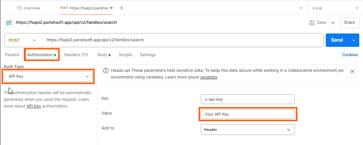Open the Local environment selector
363x145 pixels.
(x=335, y=8)
